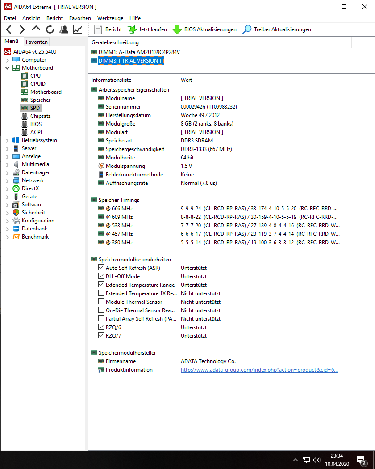Select the CPUID tree item
375x469 pixels.
(x=37, y=84)
